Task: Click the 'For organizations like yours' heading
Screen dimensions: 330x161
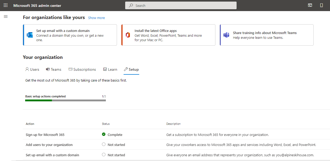Action: pos(54,17)
